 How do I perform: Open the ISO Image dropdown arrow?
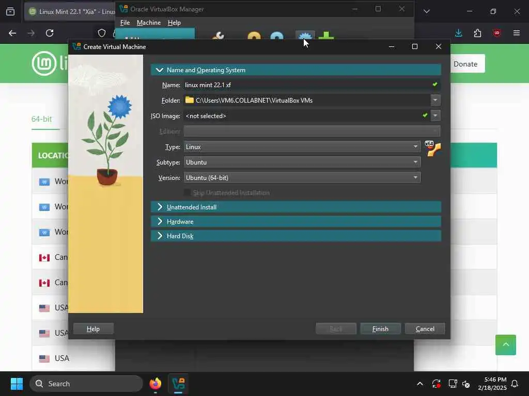click(x=435, y=115)
